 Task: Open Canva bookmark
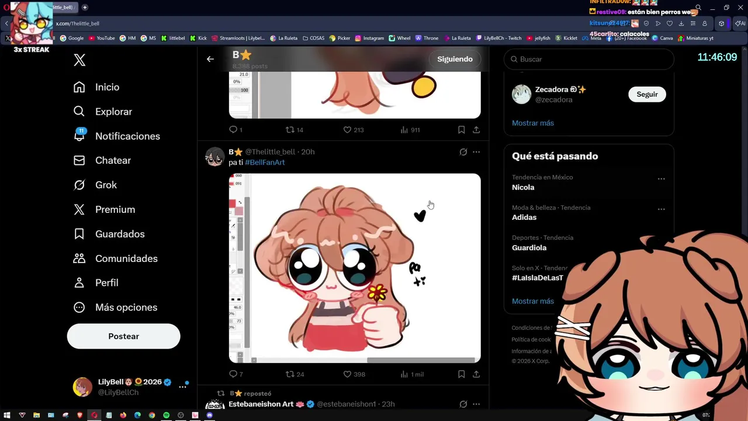pos(662,38)
